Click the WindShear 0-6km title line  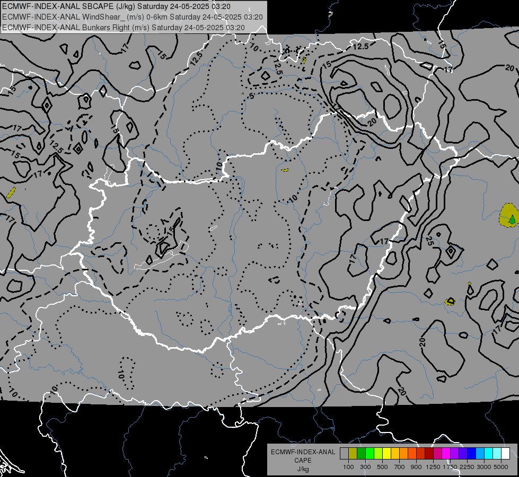coord(133,17)
